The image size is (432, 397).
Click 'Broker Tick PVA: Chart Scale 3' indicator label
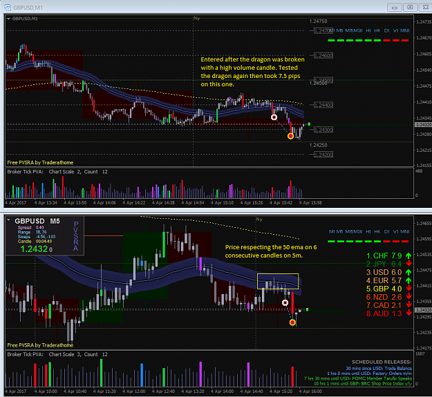[x=57, y=354]
